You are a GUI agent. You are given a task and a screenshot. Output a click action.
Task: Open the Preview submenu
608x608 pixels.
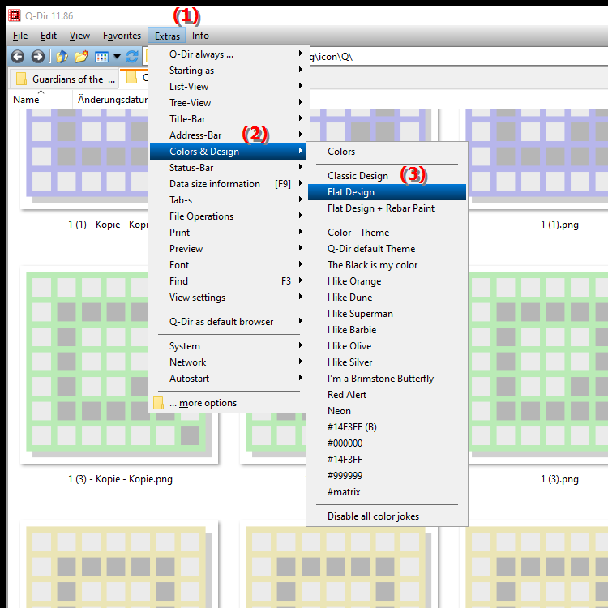tap(228, 249)
